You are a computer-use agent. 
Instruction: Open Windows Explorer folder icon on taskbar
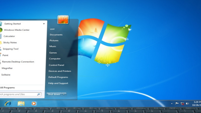pyautogui.click(x=21, y=103)
